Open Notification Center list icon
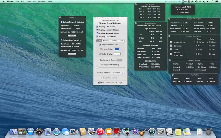Image resolution: width=221 pixels, height=138 pixels. coord(217,1)
